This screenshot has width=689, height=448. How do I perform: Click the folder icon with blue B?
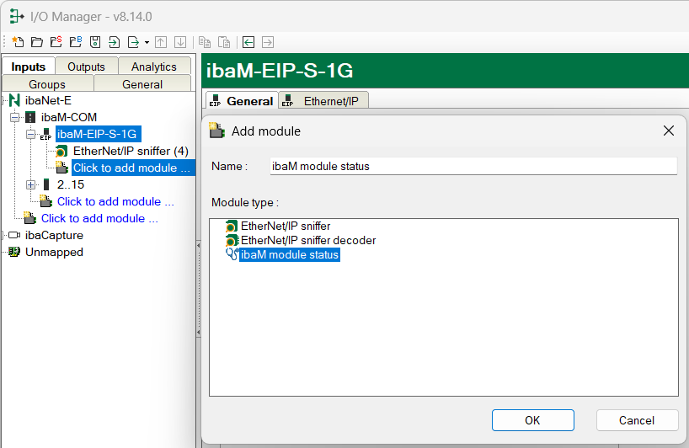(x=76, y=42)
